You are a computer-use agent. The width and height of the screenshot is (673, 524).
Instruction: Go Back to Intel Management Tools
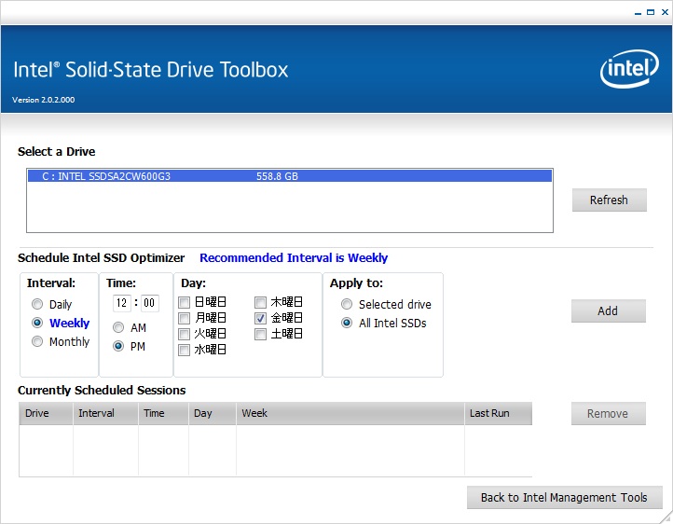(564, 497)
